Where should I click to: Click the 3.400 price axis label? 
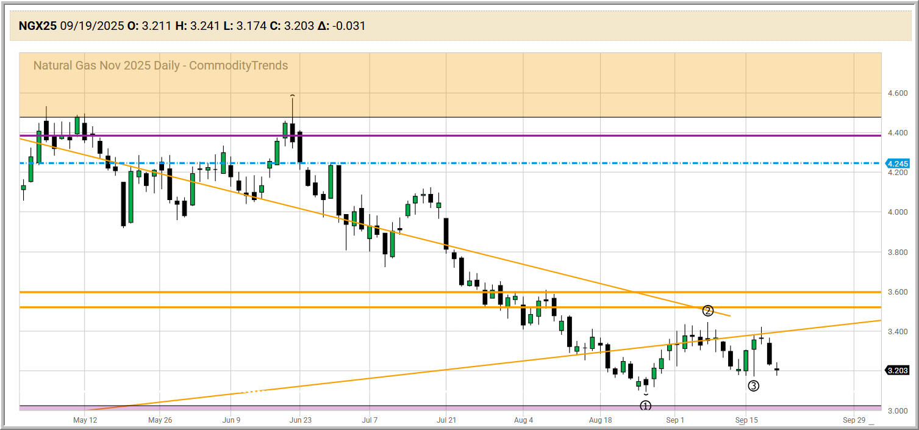pos(897,332)
